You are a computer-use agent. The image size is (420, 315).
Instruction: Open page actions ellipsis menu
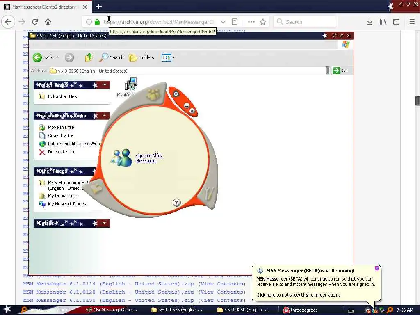point(251,22)
